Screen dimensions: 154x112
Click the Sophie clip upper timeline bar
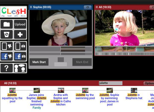click(x=61, y=49)
